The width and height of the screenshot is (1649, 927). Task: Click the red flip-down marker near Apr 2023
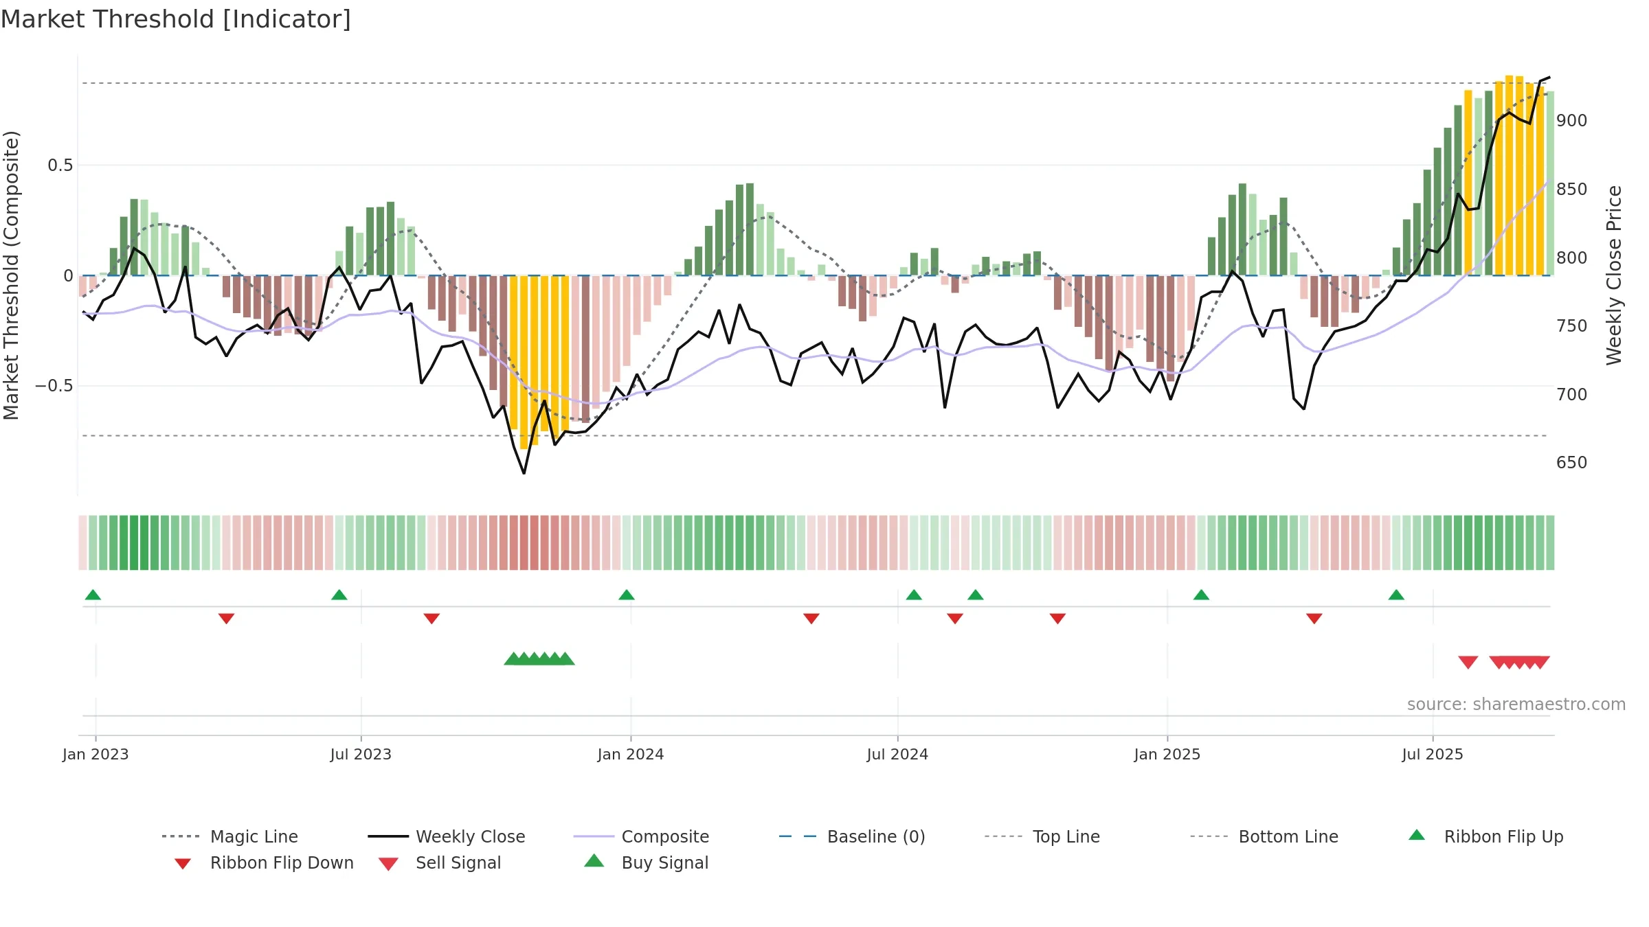tap(226, 619)
